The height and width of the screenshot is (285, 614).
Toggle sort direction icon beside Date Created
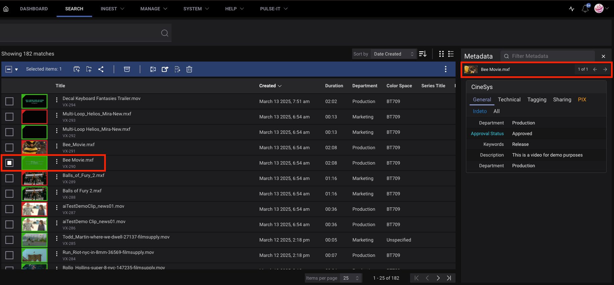tap(423, 54)
